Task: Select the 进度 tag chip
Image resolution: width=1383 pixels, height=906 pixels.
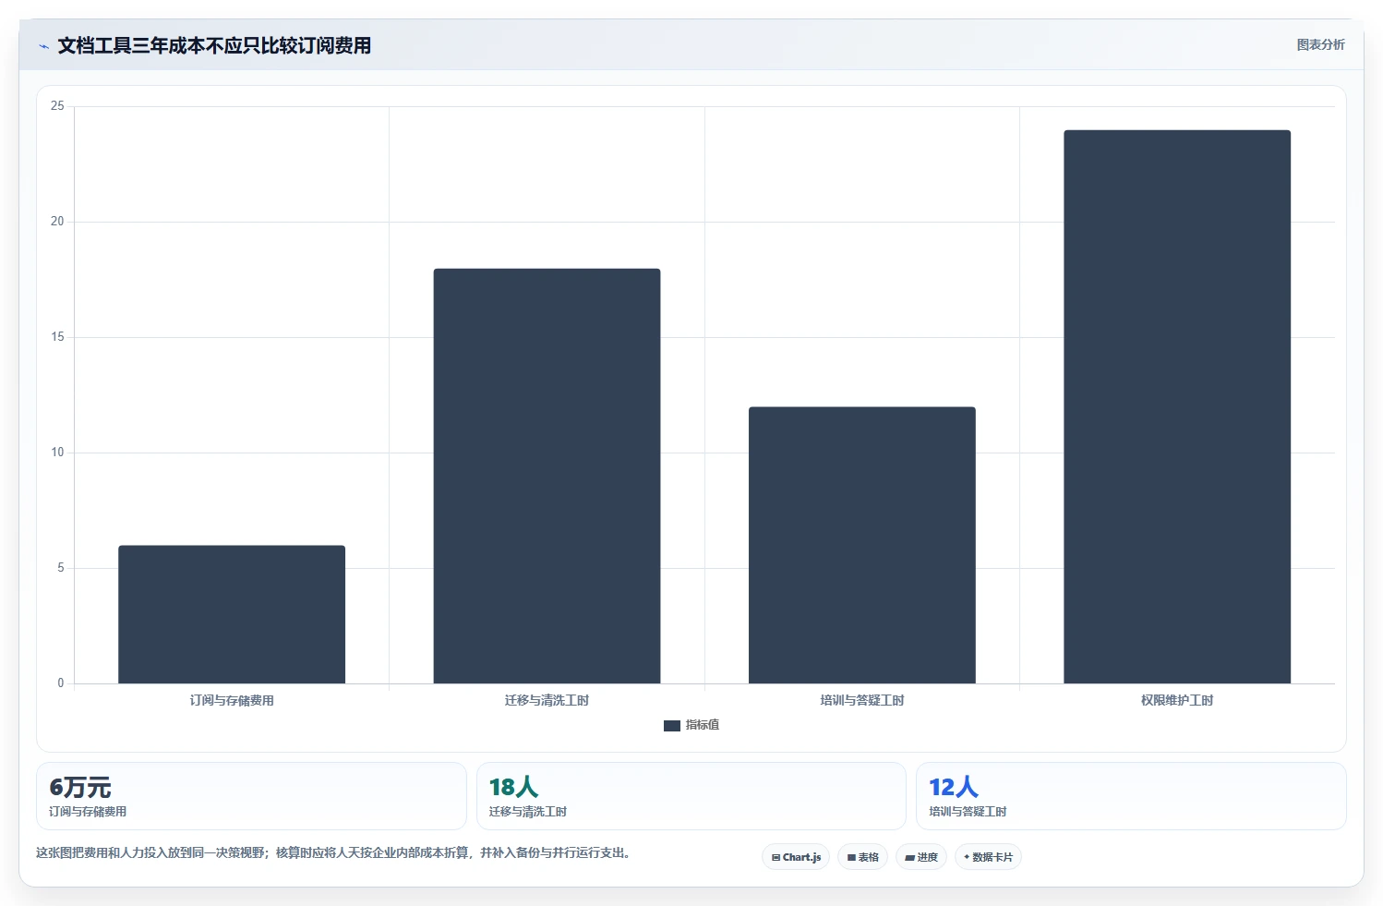Action: (921, 857)
